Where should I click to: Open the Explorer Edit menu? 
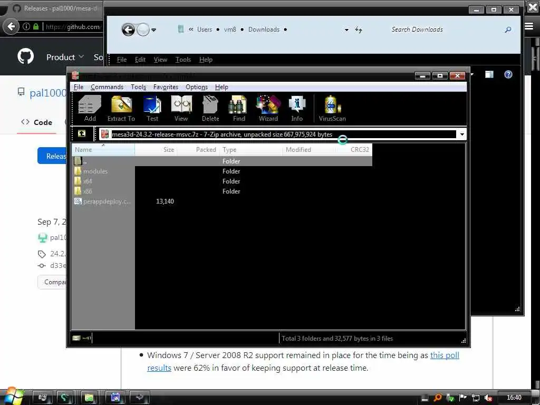click(x=140, y=60)
